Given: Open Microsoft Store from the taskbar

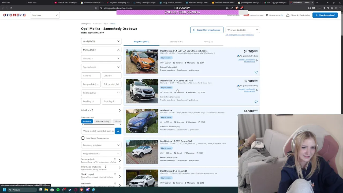Looking at the screenshot, I should click(52, 190).
